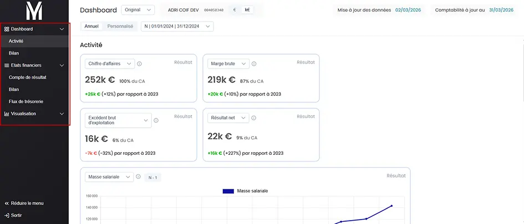Click the Etats financiers list icon
Image resolution: width=524 pixels, height=224 pixels.
tap(7, 65)
